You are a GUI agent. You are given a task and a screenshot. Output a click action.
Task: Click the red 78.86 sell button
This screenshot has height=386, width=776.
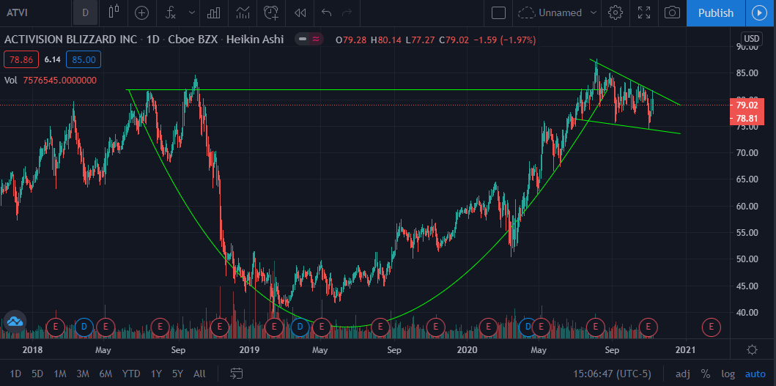21,59
